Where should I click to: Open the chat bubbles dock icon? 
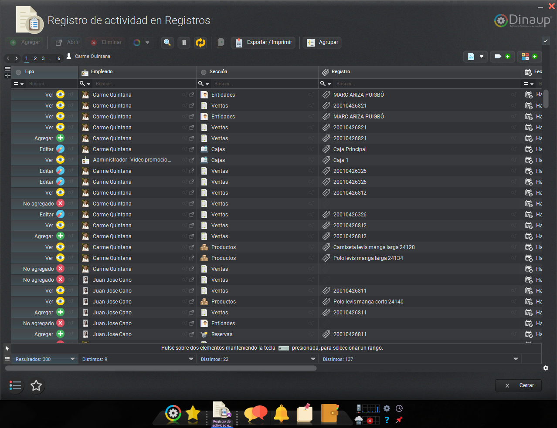(256, 413)
